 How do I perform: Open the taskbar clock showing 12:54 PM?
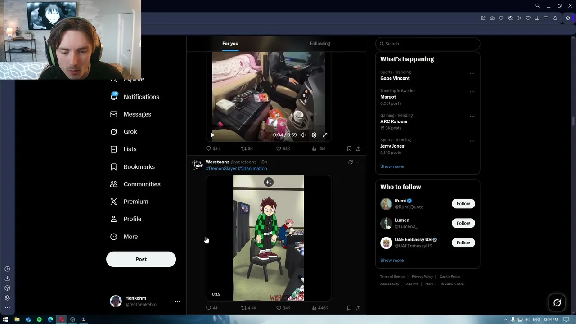tap(551, 319)
